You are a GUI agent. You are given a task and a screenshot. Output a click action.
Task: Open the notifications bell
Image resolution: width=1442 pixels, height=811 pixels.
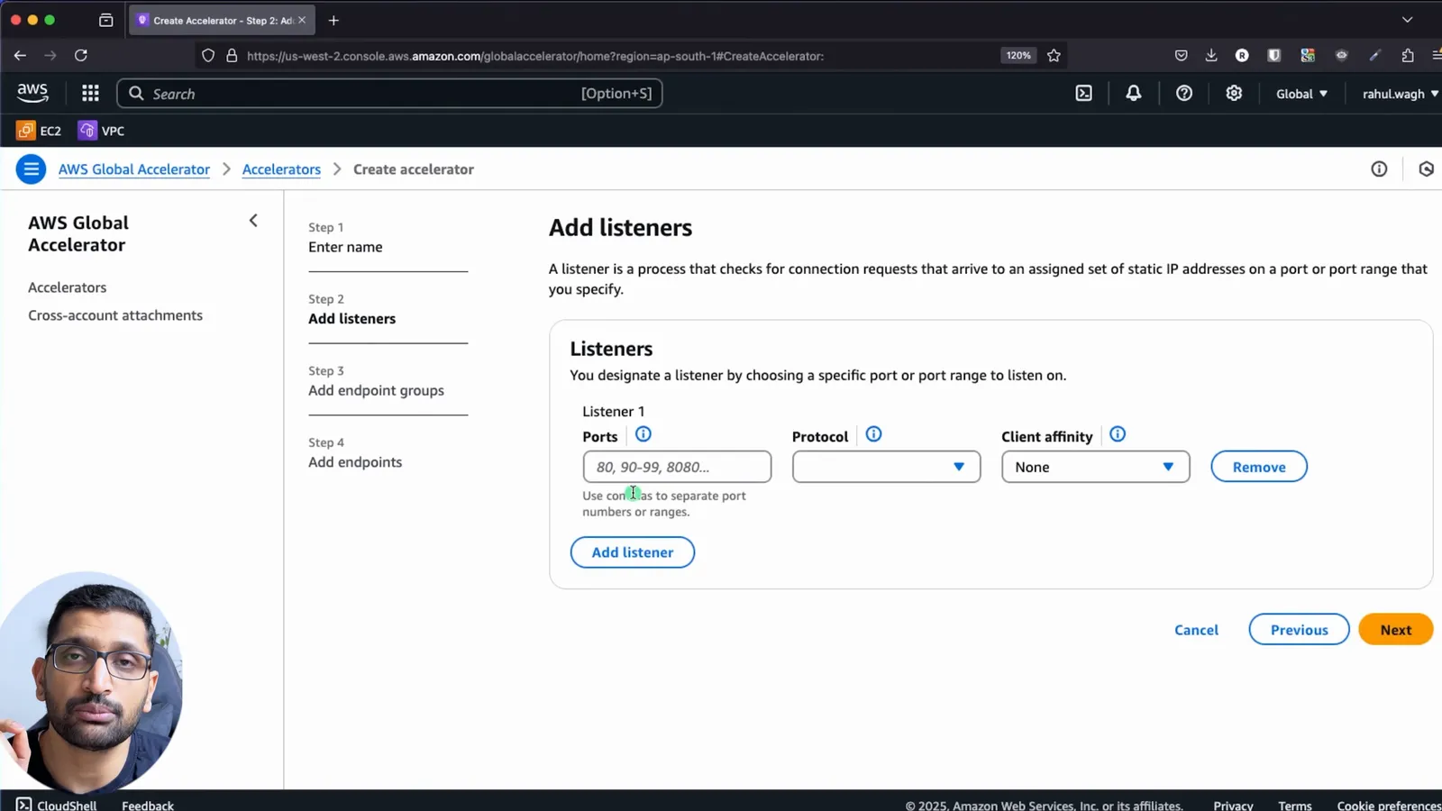click(x=1134, y=93)
